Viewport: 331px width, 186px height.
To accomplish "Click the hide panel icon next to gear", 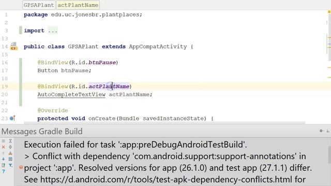I will 328,131.
